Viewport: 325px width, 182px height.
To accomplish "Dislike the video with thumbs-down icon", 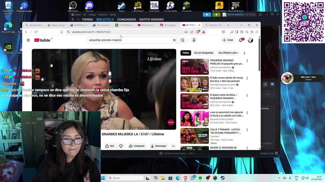I will (x=121, y=146).
